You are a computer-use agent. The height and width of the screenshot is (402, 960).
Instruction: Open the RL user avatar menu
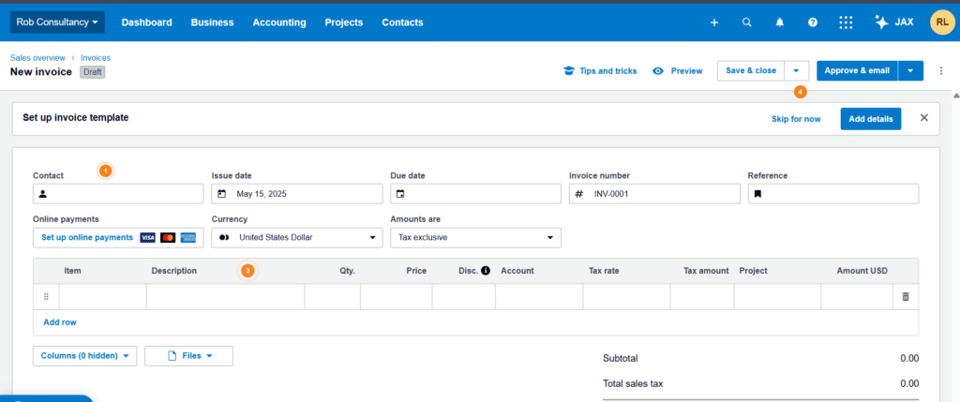click(941, 22)
